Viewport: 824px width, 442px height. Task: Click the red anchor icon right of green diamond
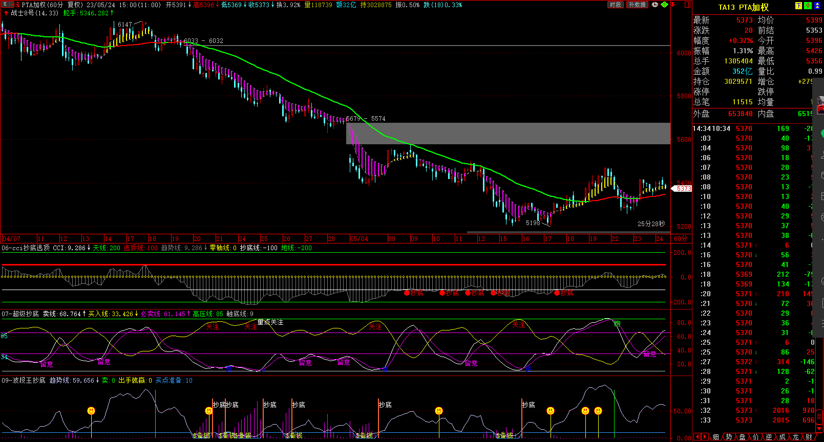point(673,5)
